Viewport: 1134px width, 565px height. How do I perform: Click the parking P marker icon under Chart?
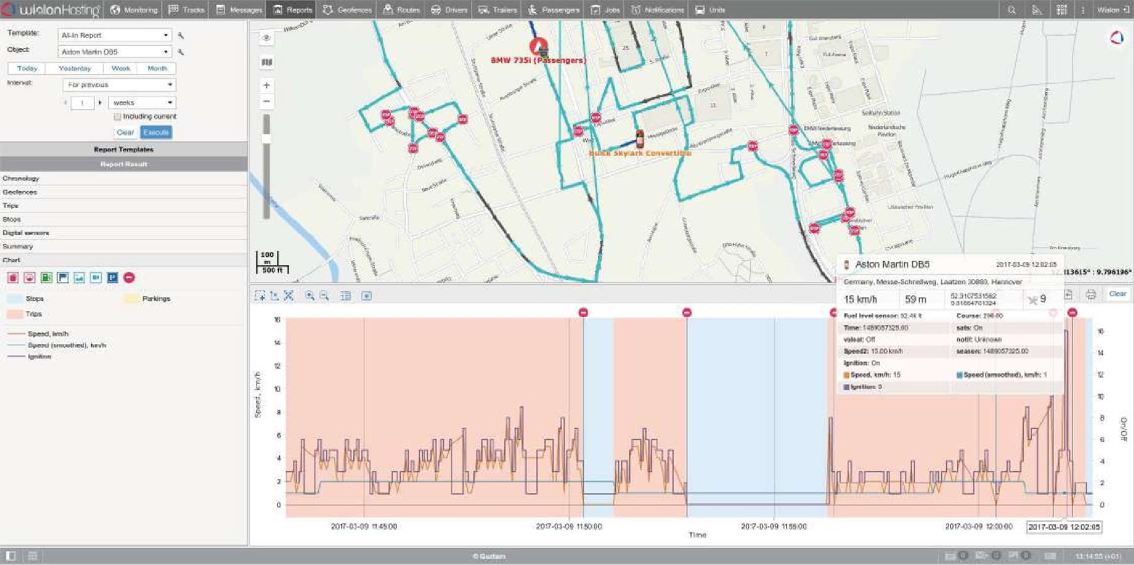[113, 278]
